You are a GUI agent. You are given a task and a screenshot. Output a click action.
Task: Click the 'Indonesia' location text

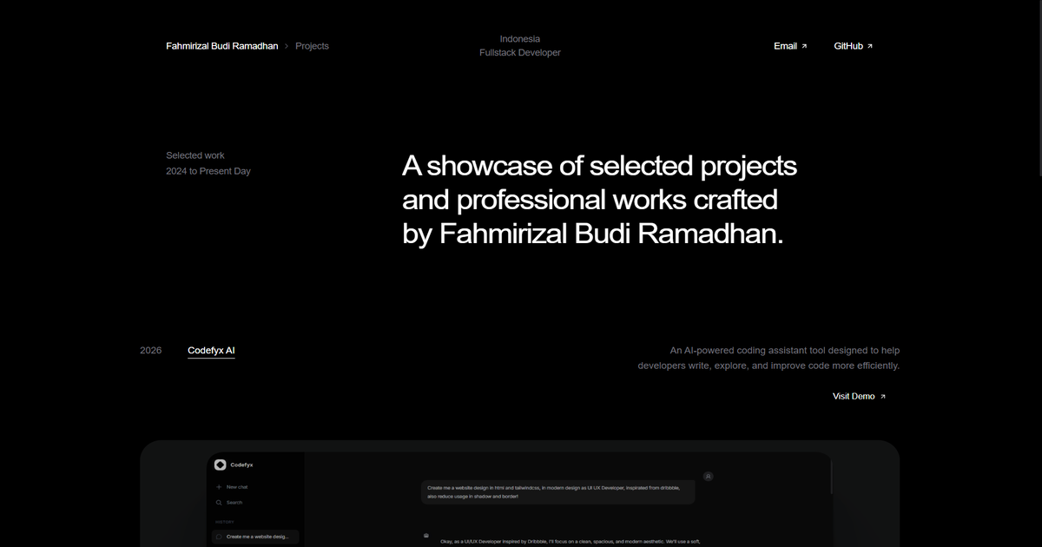(520, 39)
